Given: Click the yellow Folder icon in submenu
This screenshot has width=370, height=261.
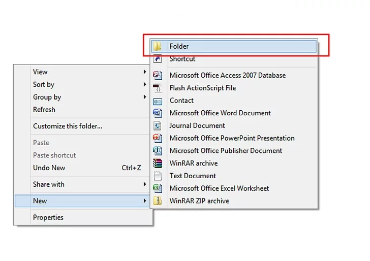Looking at the screenshot, I should click(158, 46).
